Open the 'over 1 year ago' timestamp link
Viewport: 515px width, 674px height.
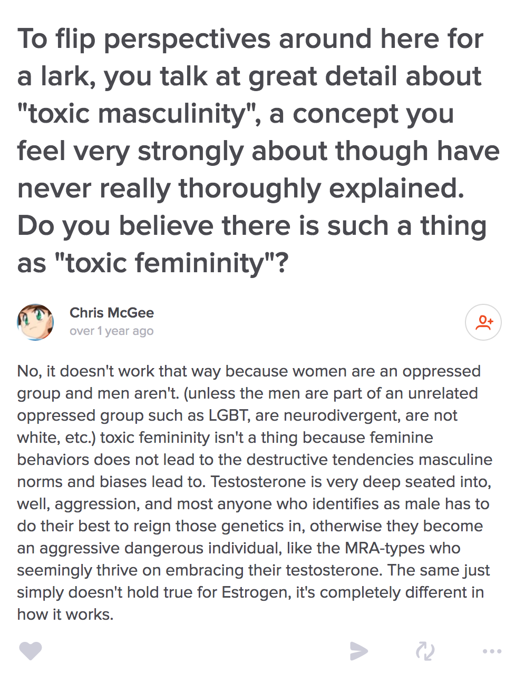112,331
